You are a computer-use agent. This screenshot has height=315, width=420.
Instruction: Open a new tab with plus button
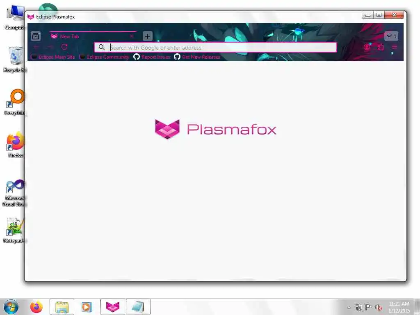[x=147, y=36]
